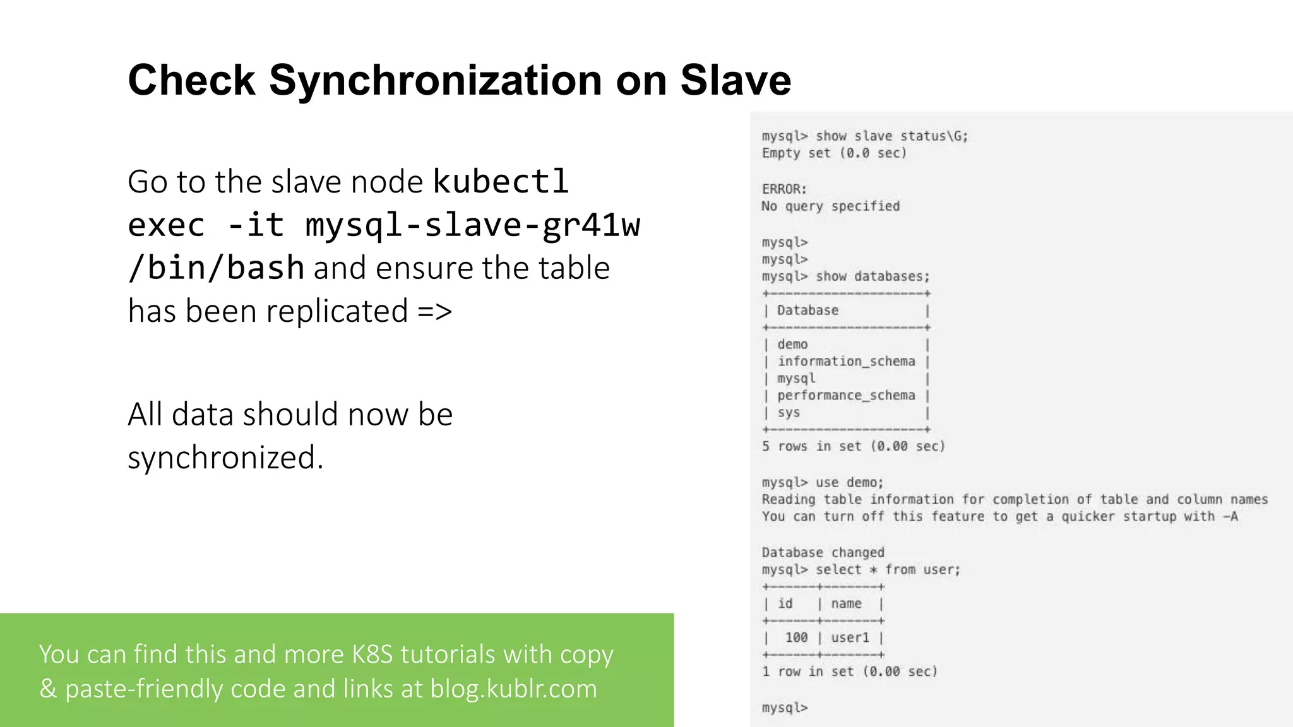1293x727 pixels.
Task: Click 'You can find this and more K8S tutorials' line
Action: (326, 654)
